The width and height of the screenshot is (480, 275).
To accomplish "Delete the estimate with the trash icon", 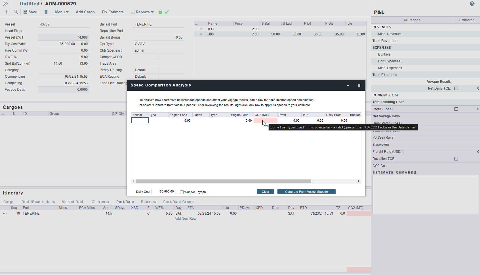I will coord(46,12).
